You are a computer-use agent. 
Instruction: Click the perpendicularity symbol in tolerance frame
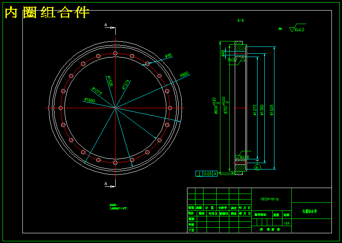tap(199, 174)
